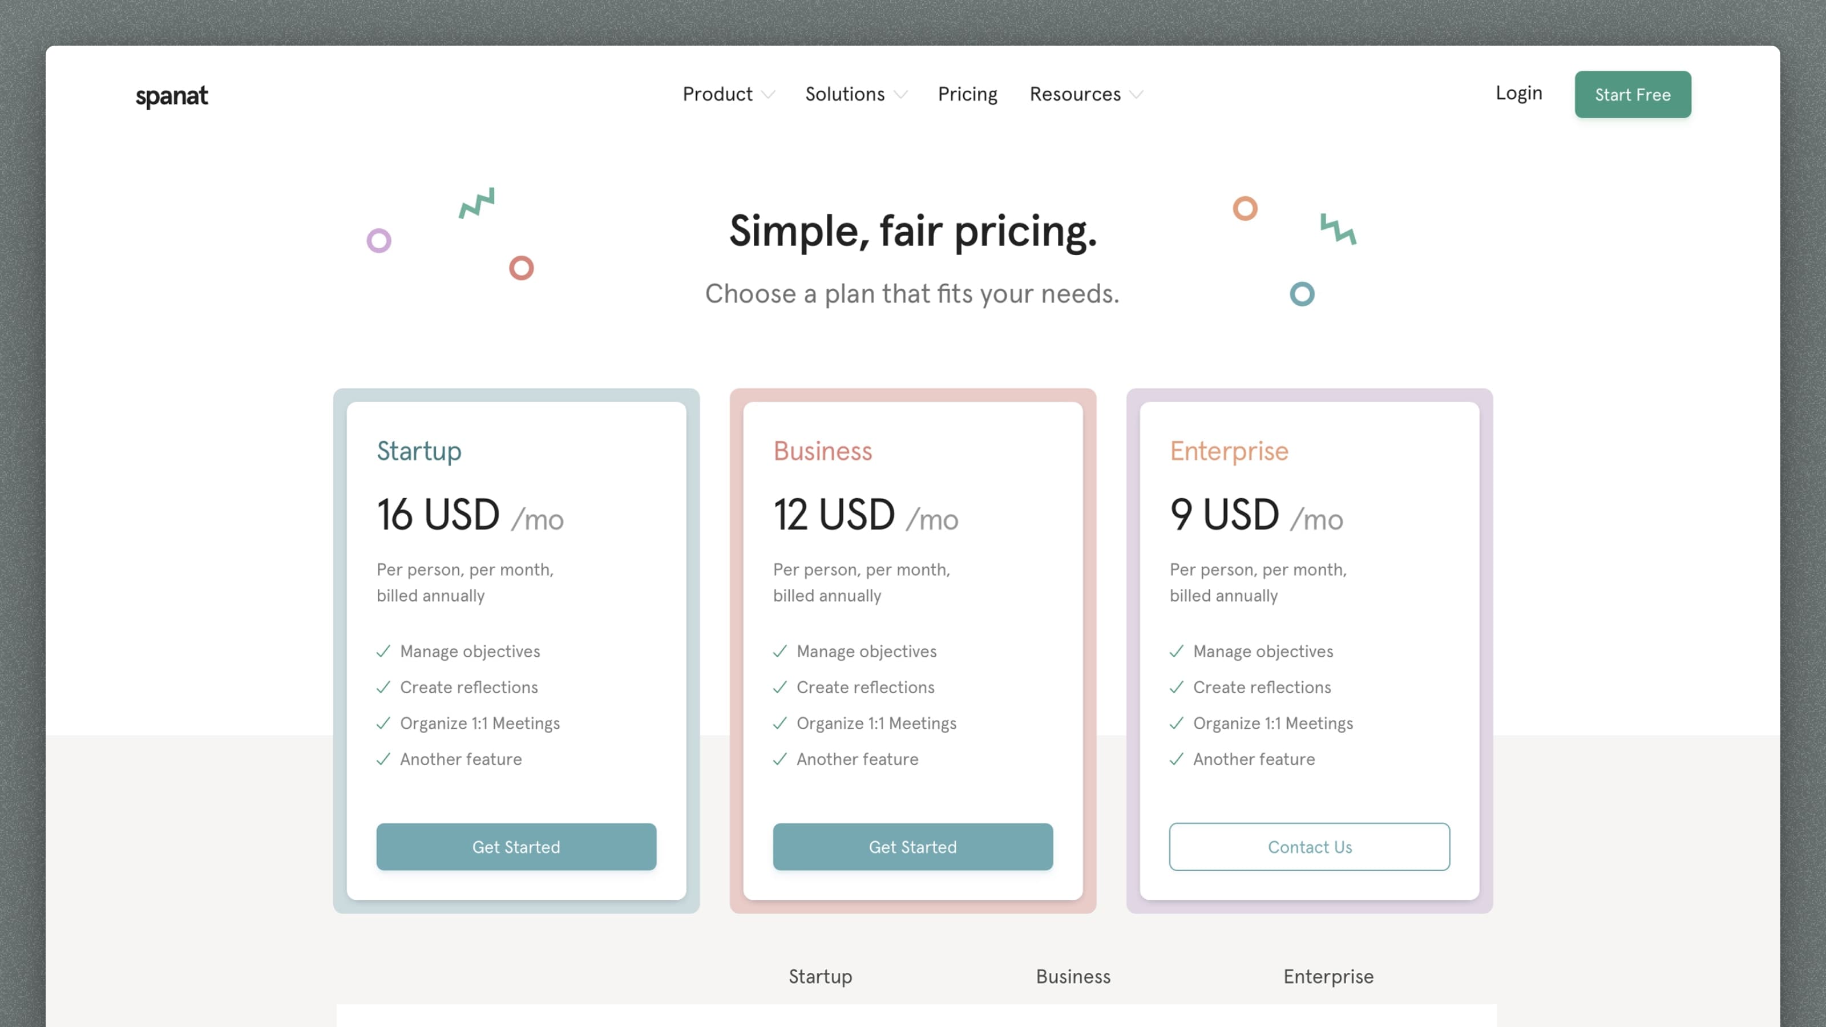Select the Business column header in comparison table

pos(1073,977)
